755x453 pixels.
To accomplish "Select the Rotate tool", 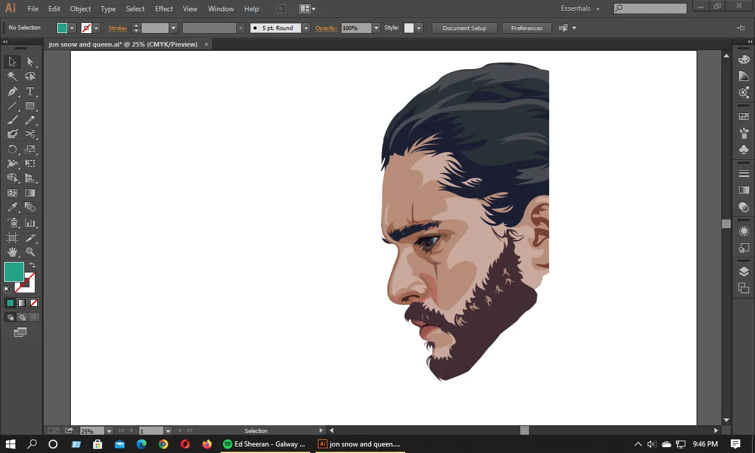I will click(12, 149).
